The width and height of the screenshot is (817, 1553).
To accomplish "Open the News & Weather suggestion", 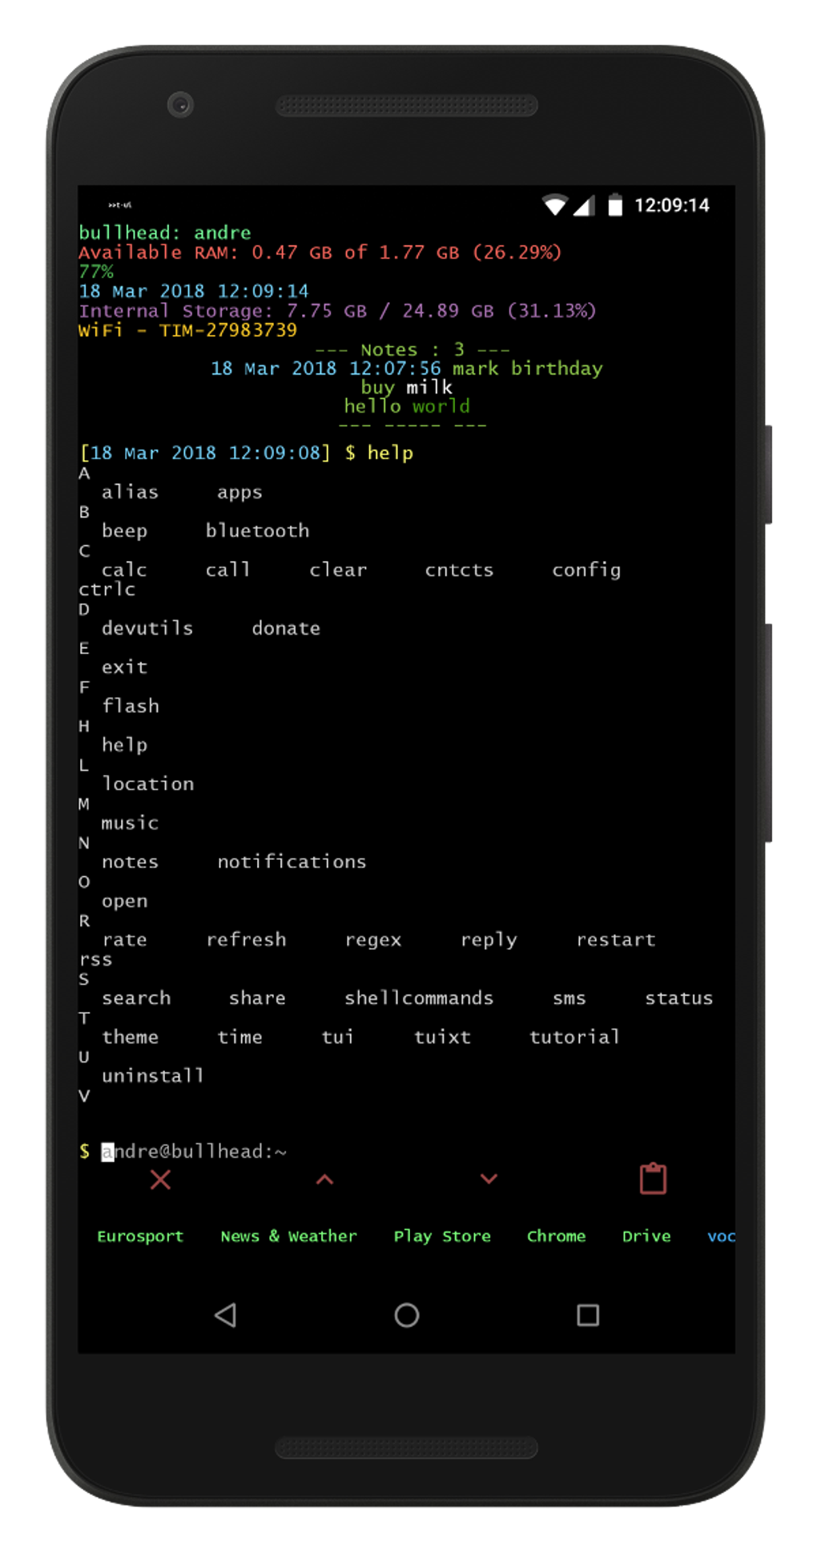I will [288, 1236].
